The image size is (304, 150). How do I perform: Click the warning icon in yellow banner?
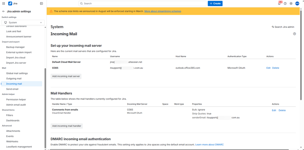pyautogui.click(x=51, y=11)
